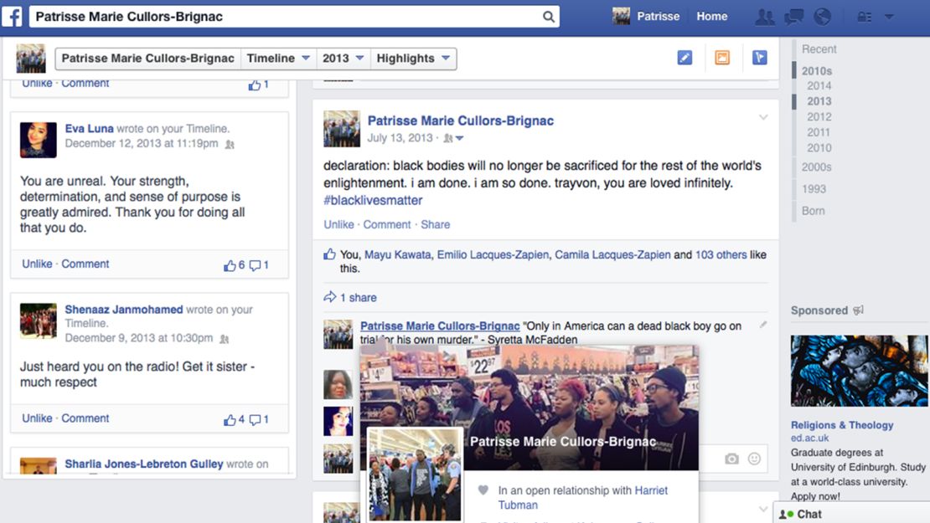Select 2010 in the timeline navigator
The width and height of the screenshot is (930, 523).
(x=819, y=147)
